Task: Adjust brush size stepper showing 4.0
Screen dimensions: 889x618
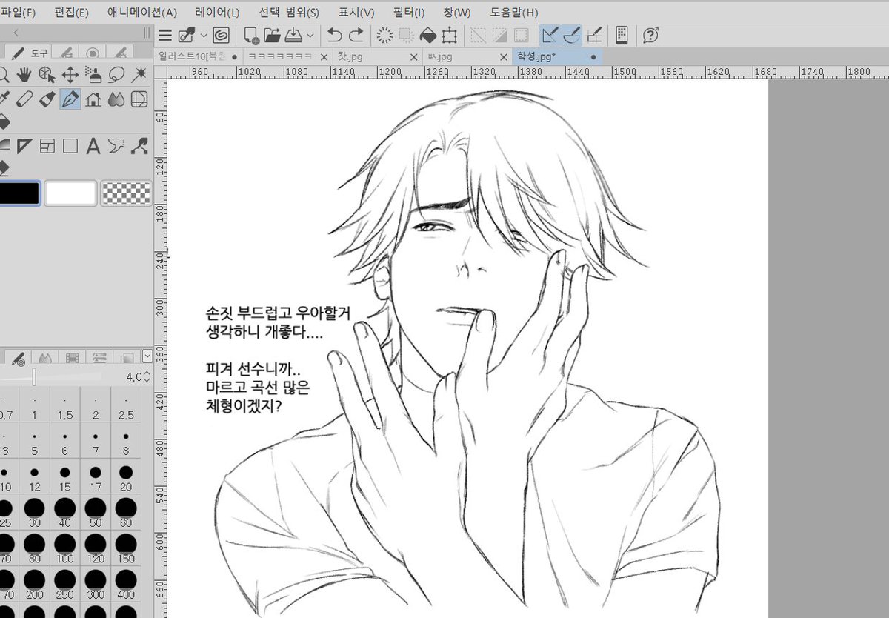Action: point(147,377)
